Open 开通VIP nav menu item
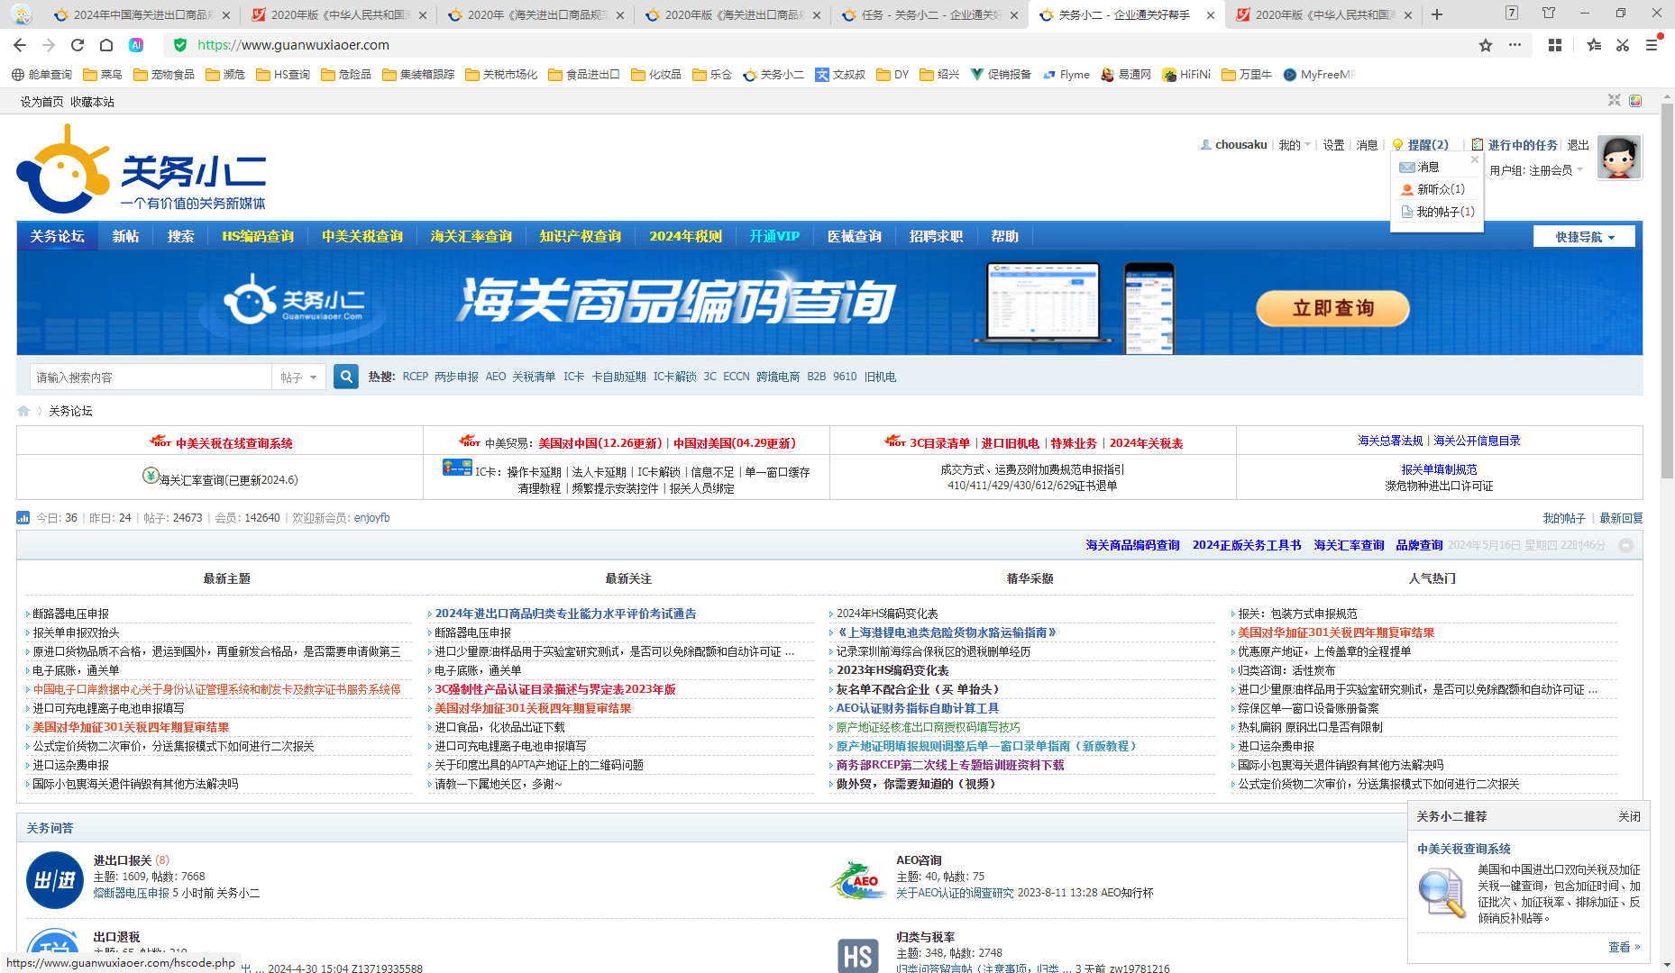 click(774, 236)
